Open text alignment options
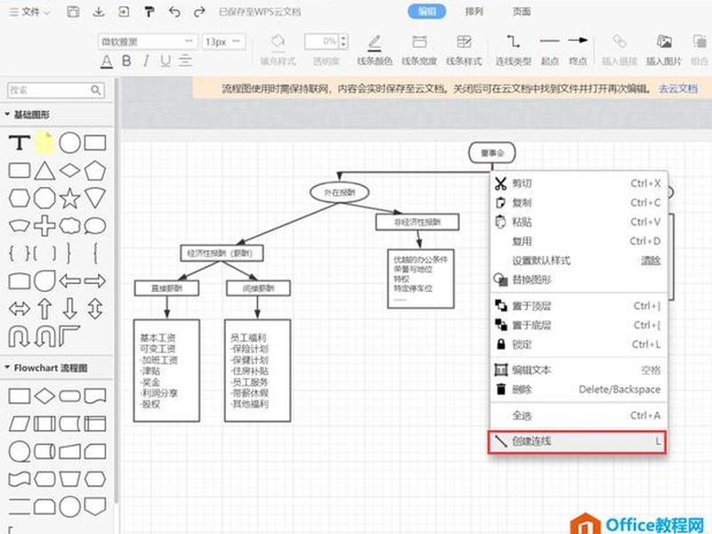Image resolution: width=712 pixels, height=534 pixels. [x=185, y=61]
